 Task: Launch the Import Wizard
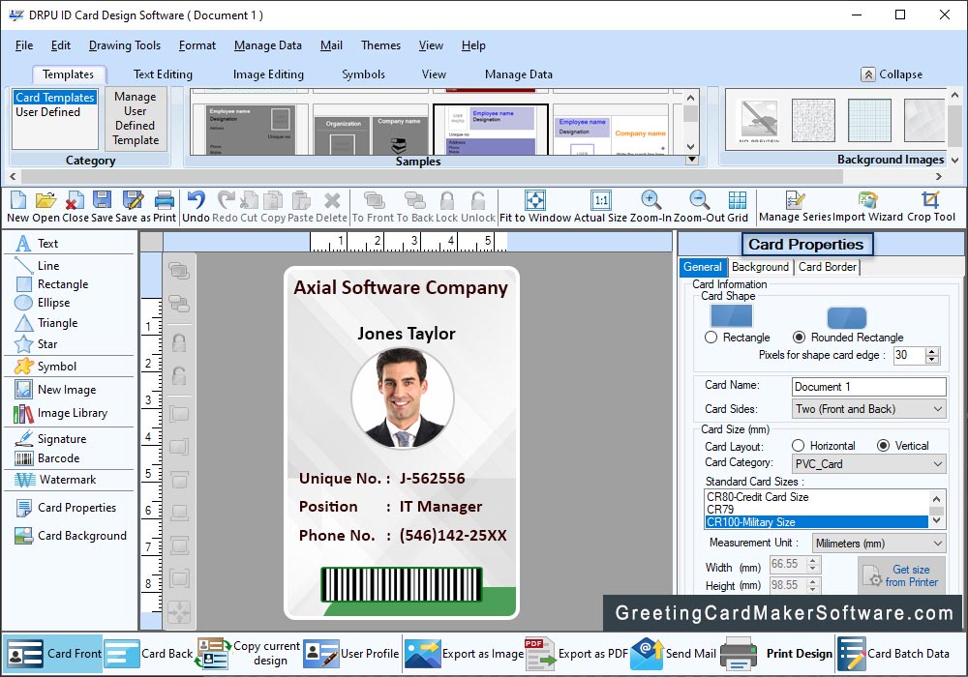pyautogui.click(x=868, y=207)
